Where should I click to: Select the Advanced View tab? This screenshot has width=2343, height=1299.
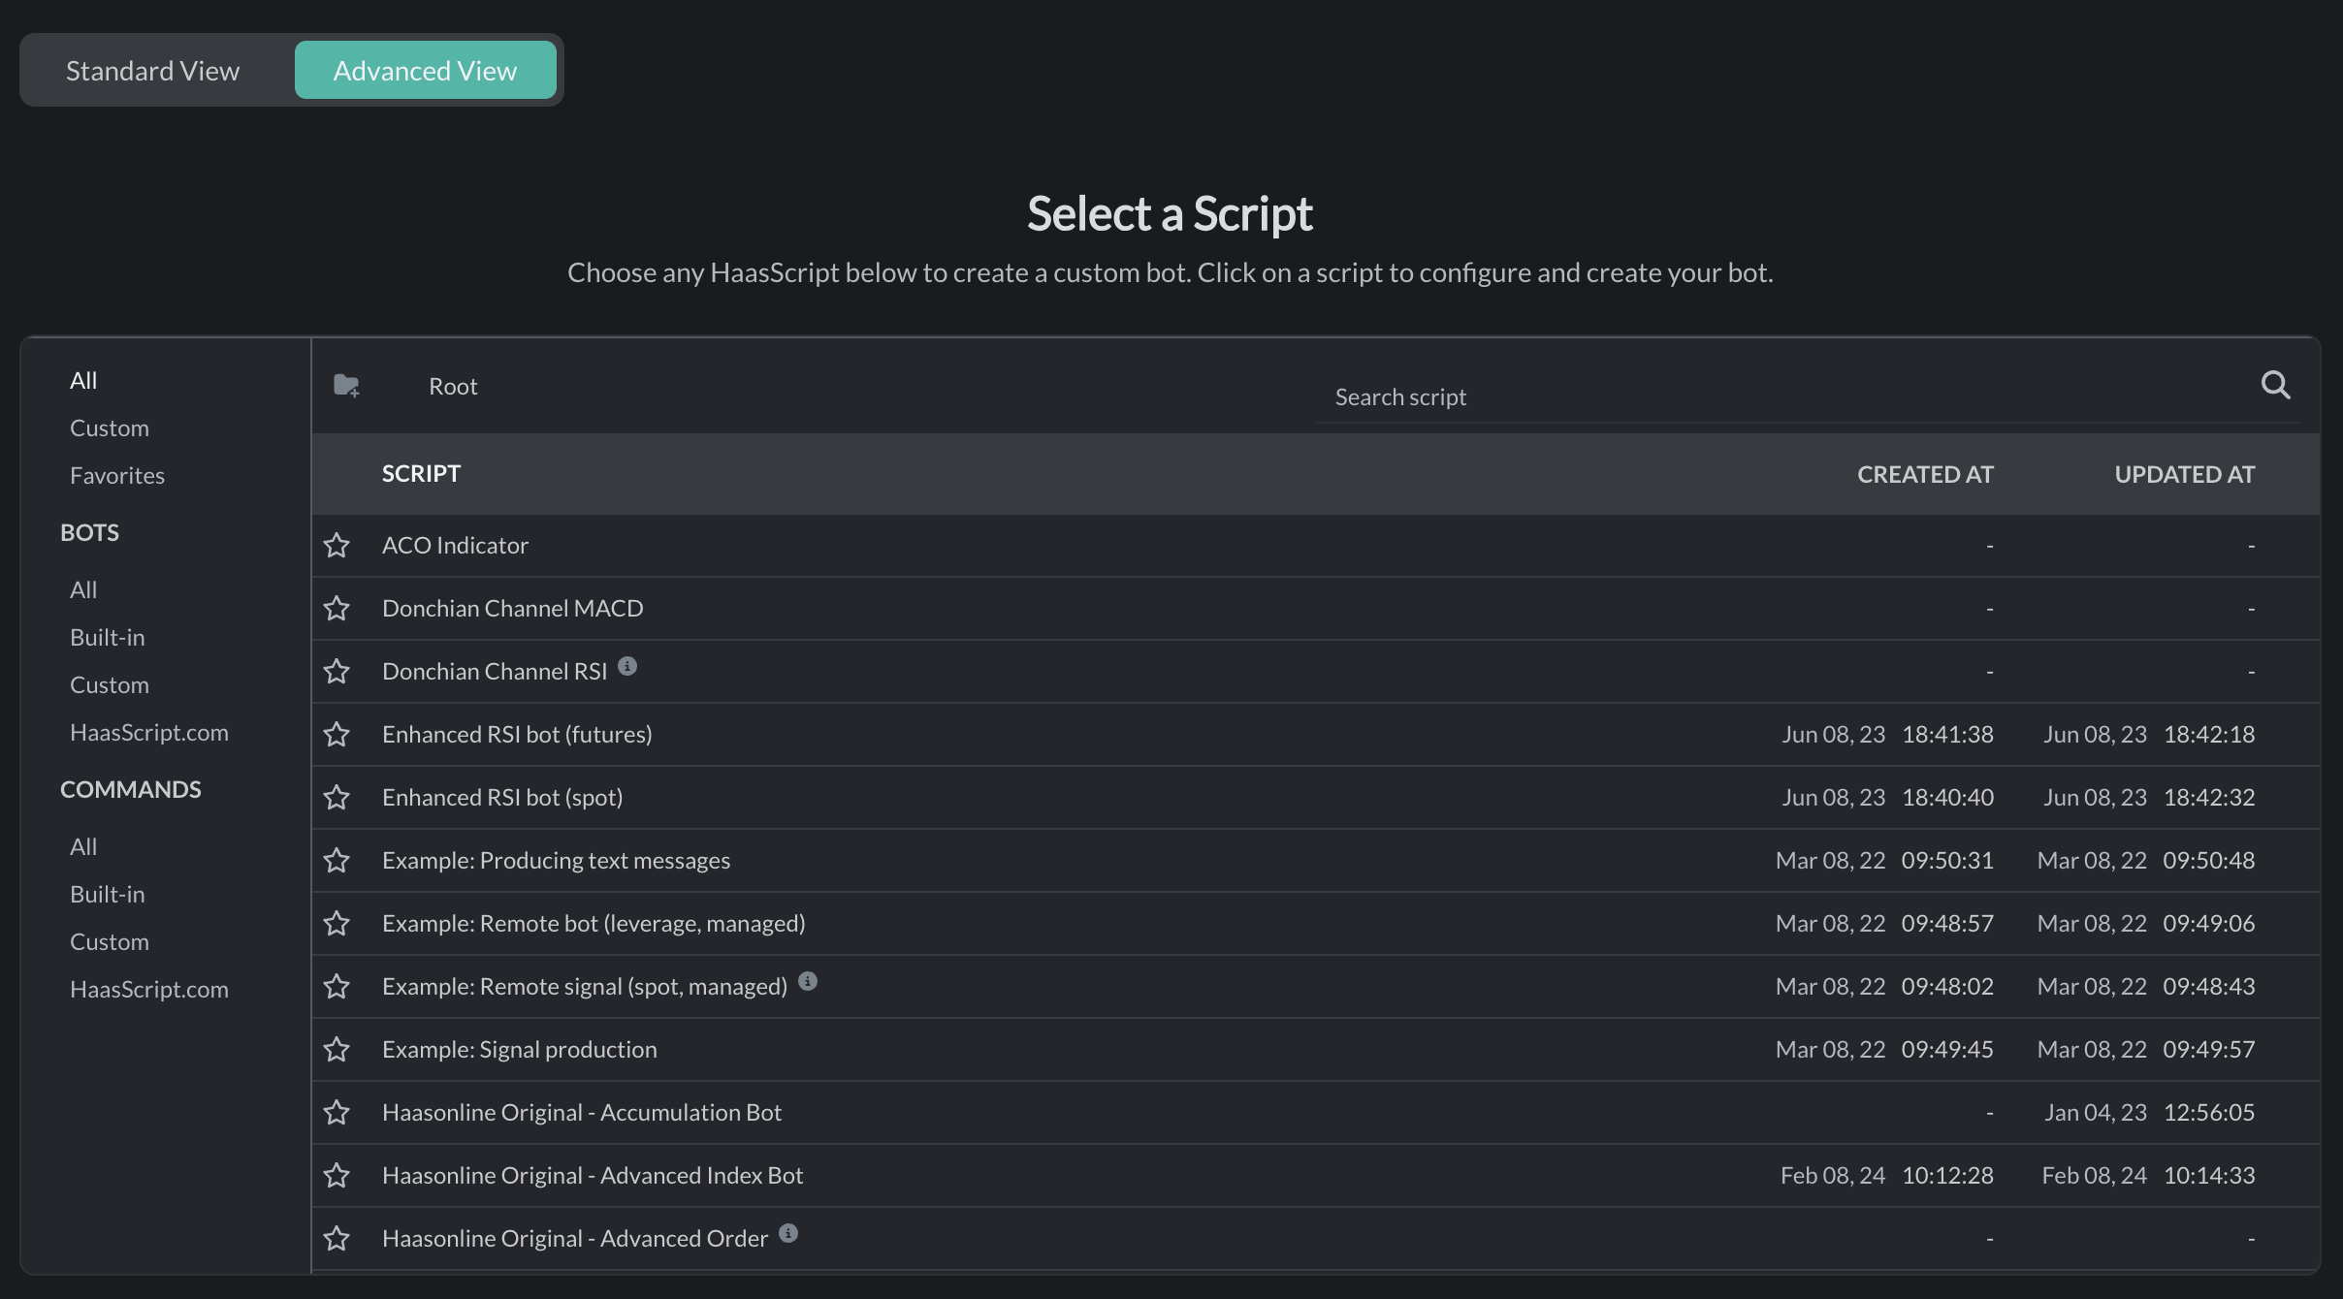pyautogui.click(x=425, y=69)
